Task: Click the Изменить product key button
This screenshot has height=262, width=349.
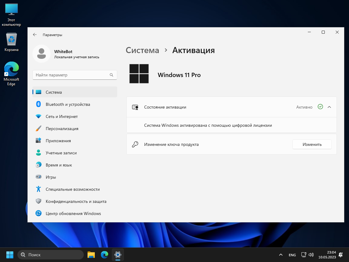Action: click(x=312, y=144)
